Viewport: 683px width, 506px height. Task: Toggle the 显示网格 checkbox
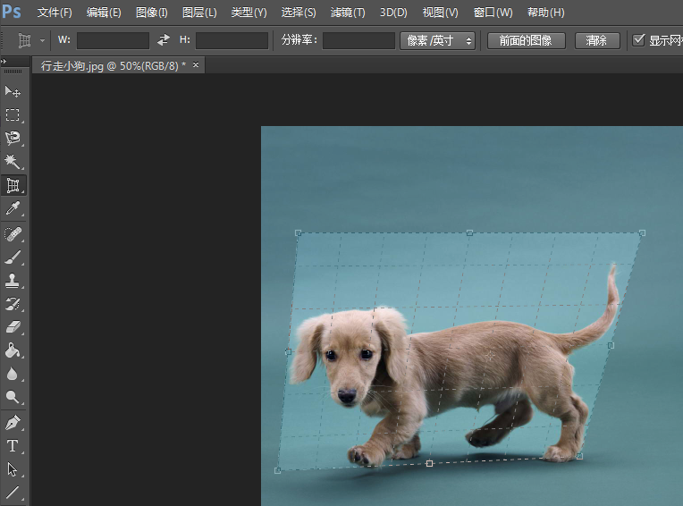pyautogui.click(x=638, y=40)
